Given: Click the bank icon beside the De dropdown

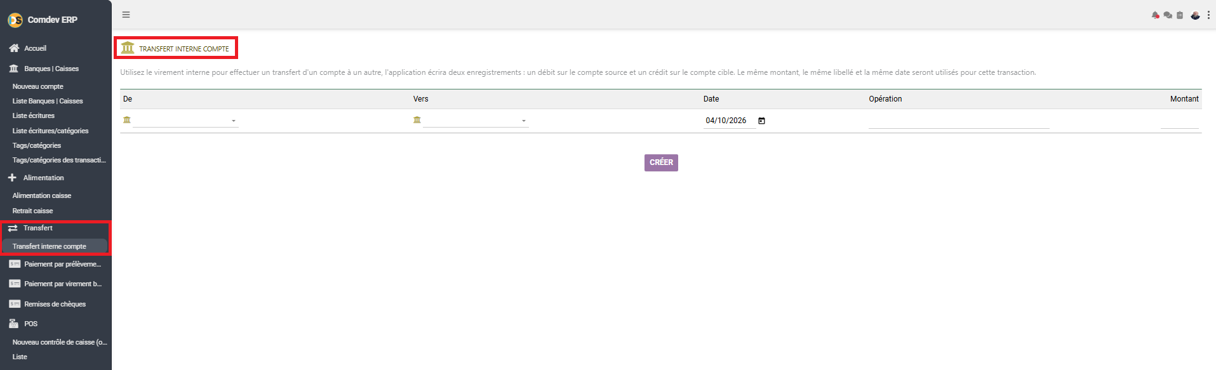Looking at the screenshot, I should [x=127, y=120].
